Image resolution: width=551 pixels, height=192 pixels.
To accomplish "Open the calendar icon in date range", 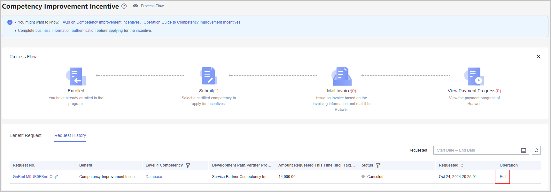I will point(523,150).
